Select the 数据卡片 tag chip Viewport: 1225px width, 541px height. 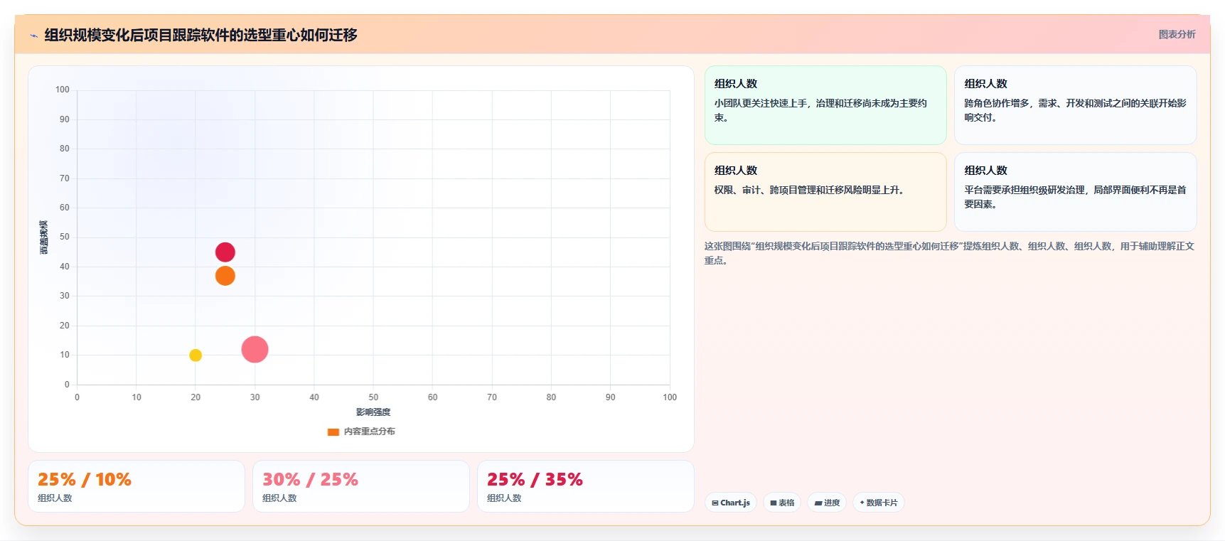pos(879,503)
